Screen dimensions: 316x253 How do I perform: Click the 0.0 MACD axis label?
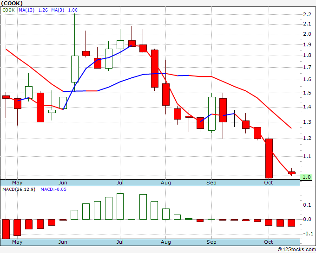pos(307,219)
